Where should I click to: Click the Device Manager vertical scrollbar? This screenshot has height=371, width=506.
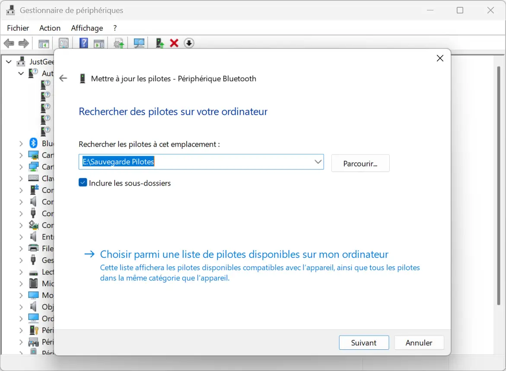(x=499, y=185)
